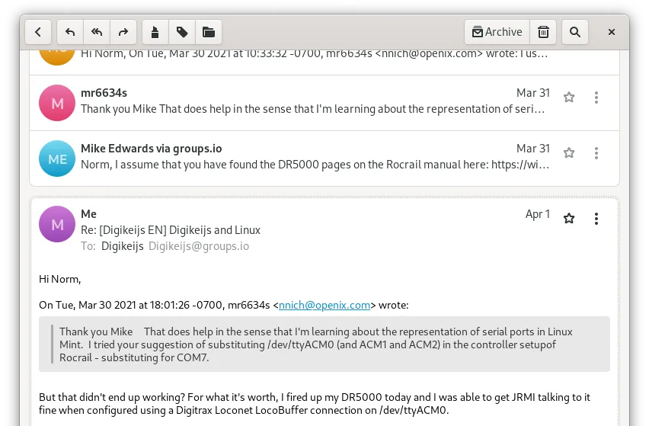The height and width of the screenshot is (426, 649).
Task: Open the nnich@openix.com email link
Action: tap(324, 305)
